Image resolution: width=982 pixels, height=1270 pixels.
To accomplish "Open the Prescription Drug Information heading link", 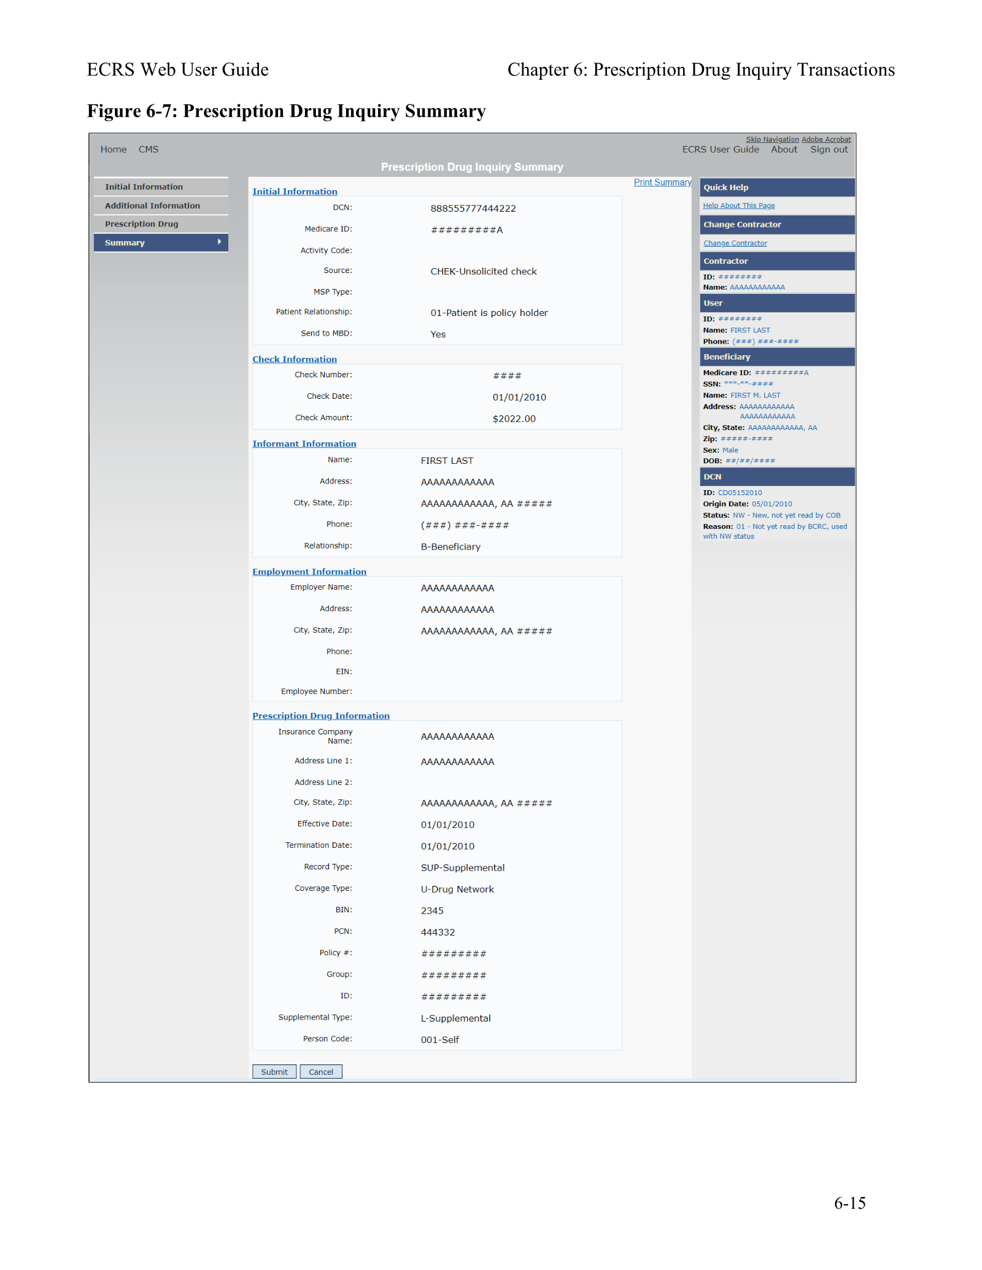I will coord(321,715).
